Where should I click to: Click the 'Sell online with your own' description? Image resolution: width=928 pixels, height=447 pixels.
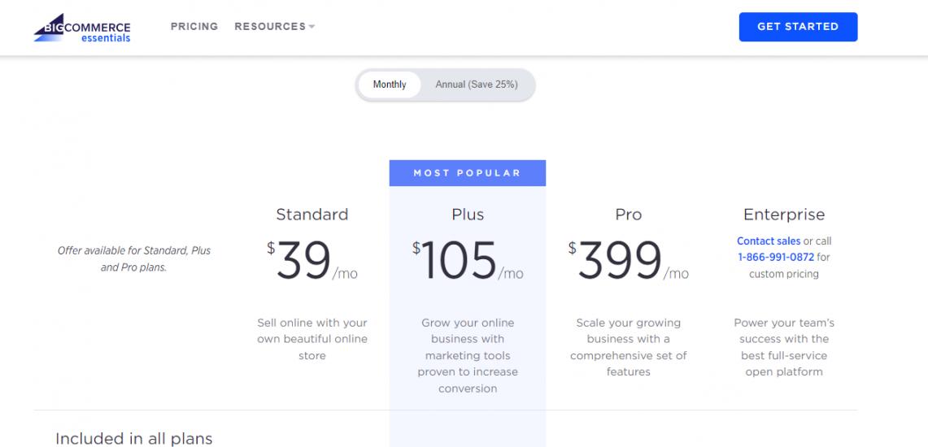pyautogui.click(x=312, y=340)
